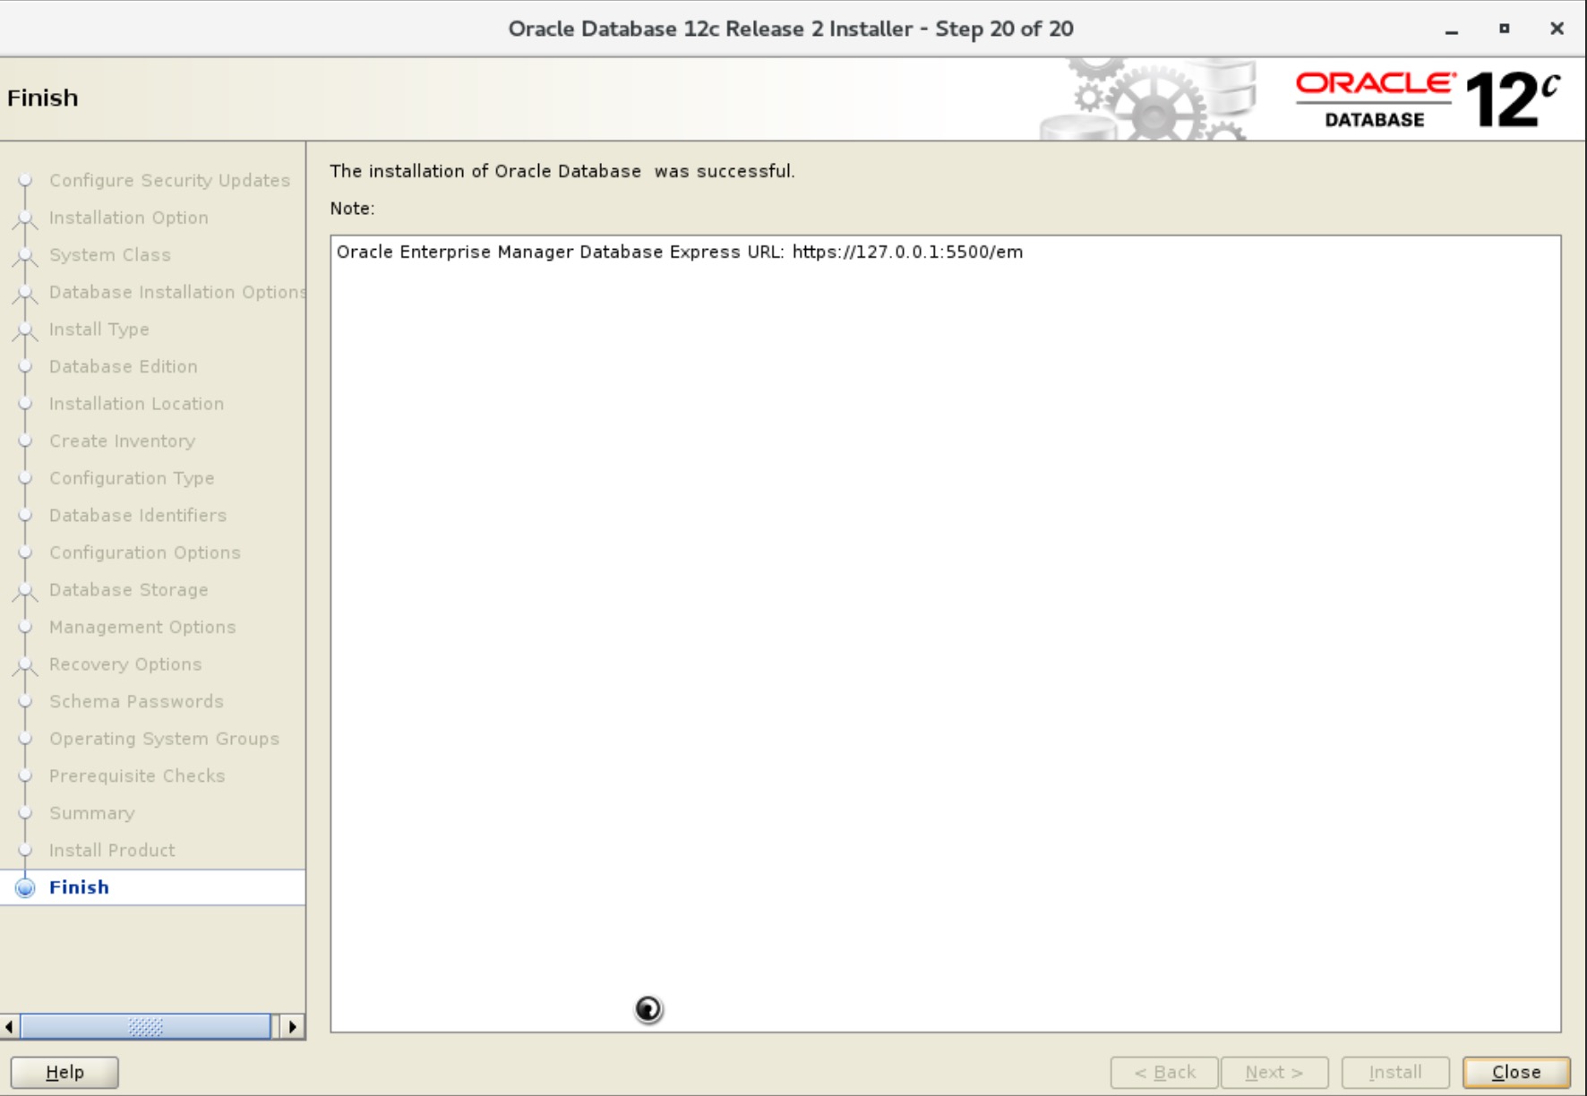Click right arrow of sidebar horizontal scrollbar
1587x1096 pixels.
[292, 1026]
